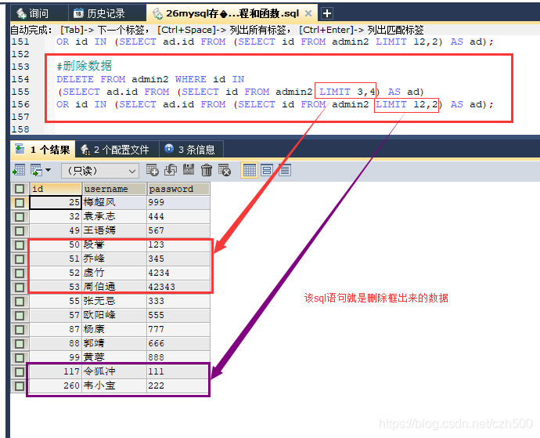Click the duplicate current row icon
540x438 pixels.
tap(171, 170)
